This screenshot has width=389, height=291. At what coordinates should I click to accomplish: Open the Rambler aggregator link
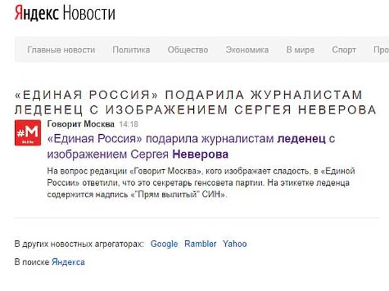[x=200, y=244]
